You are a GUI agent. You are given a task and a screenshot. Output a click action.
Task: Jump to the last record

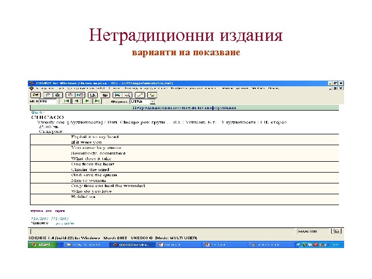click(97, 101)
